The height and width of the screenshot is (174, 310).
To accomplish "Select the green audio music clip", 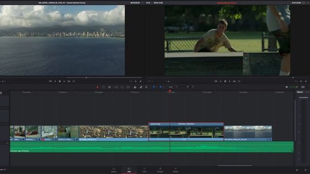I will click(152, 147).
